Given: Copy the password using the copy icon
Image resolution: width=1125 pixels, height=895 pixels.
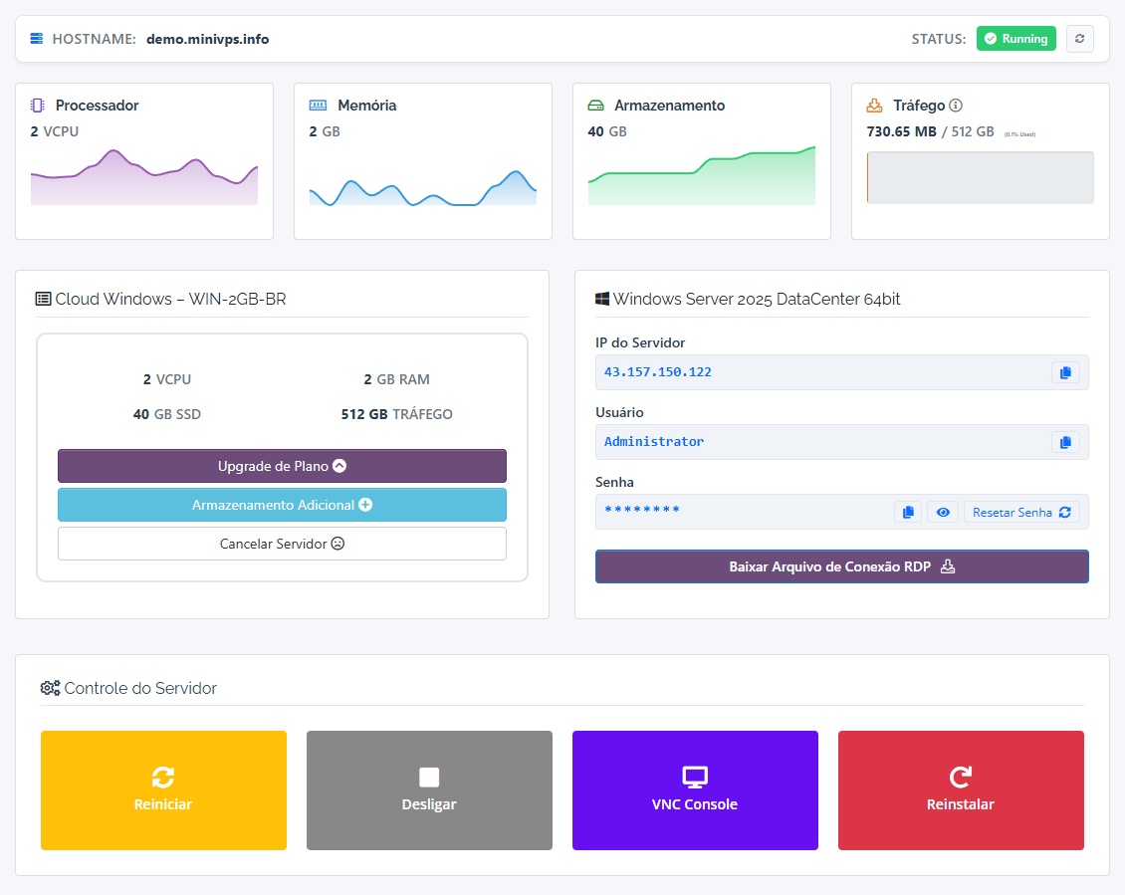Looking at the screenshot, I should tap(908, 511).
